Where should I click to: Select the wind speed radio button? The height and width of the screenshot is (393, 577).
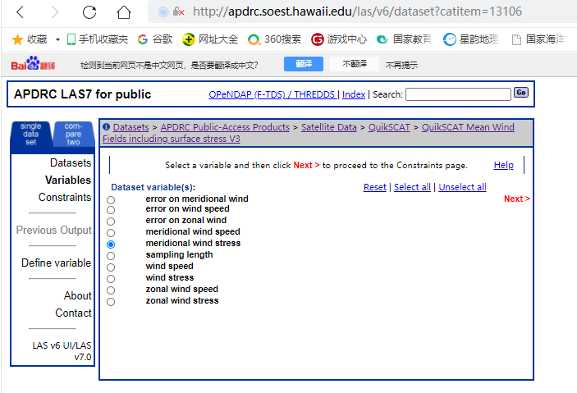click(111, 267)
